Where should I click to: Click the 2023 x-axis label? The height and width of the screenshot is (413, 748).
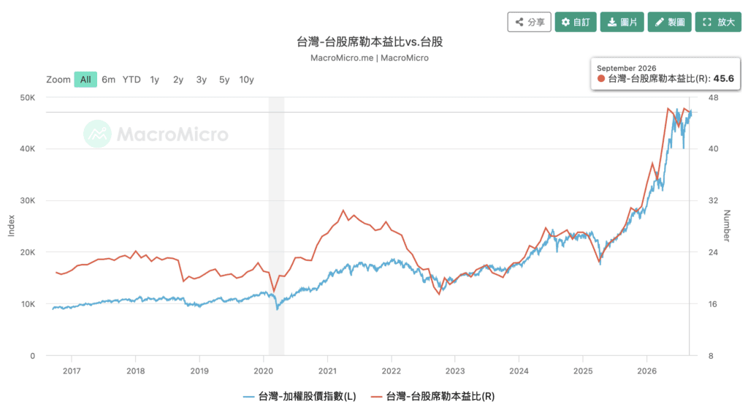pyautogui.click(x=454, y=371)
